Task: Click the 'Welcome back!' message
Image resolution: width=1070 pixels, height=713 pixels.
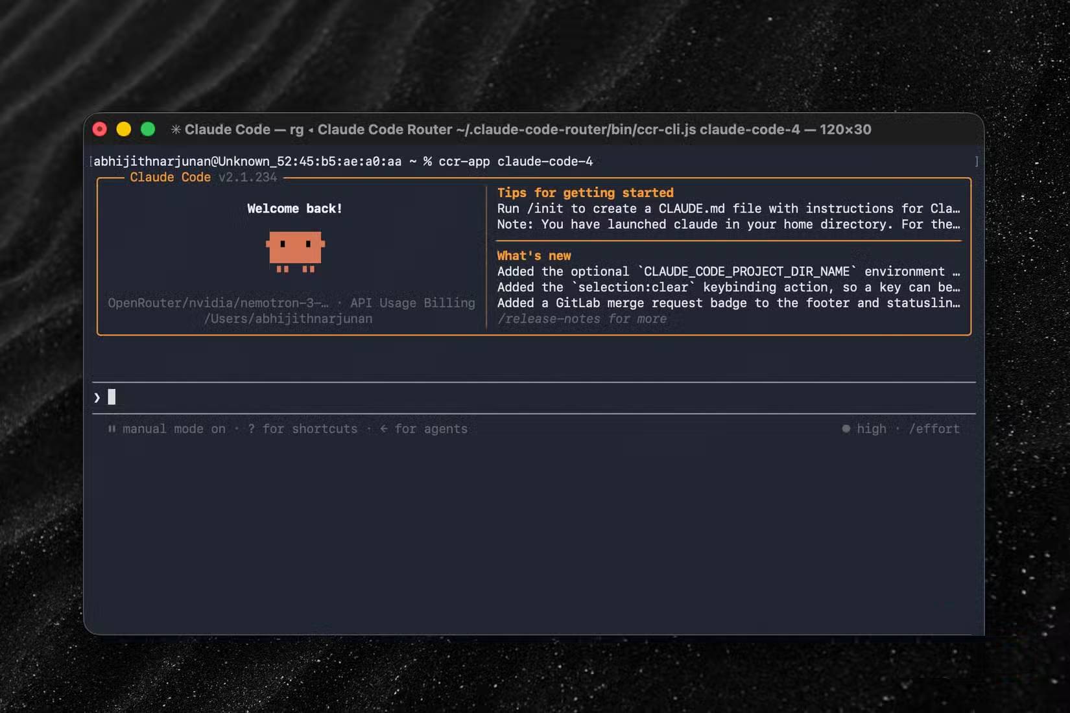Action: [294, 208]
